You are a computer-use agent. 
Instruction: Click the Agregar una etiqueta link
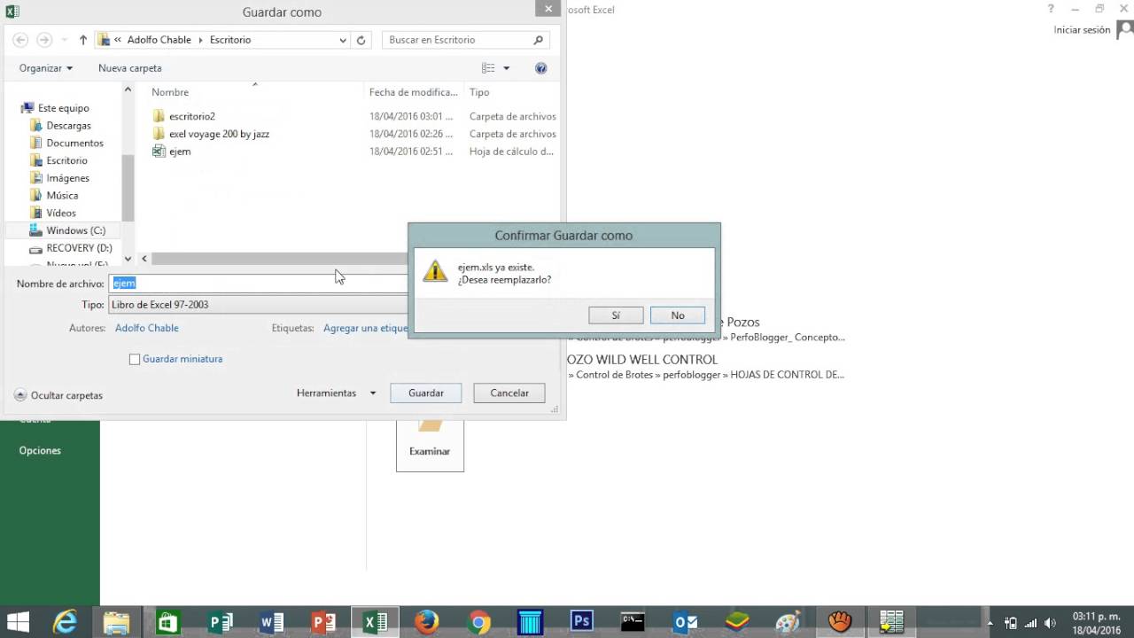click(365, 328)
